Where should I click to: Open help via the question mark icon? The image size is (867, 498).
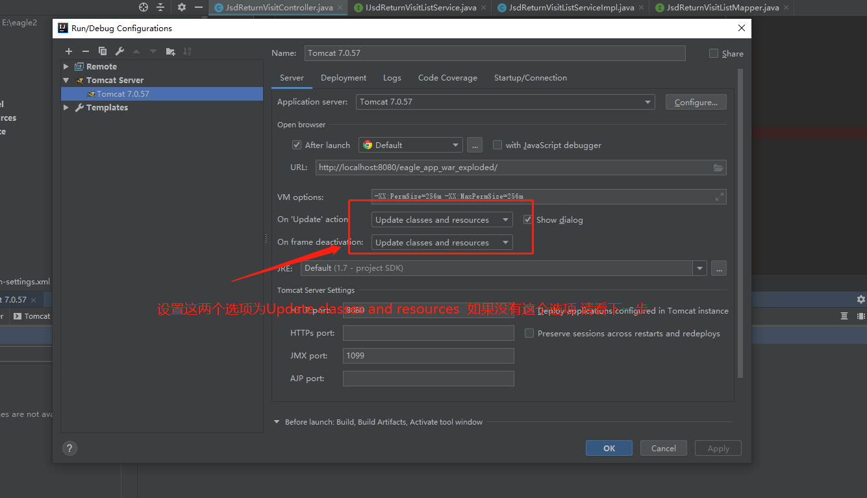pos(69,448)
